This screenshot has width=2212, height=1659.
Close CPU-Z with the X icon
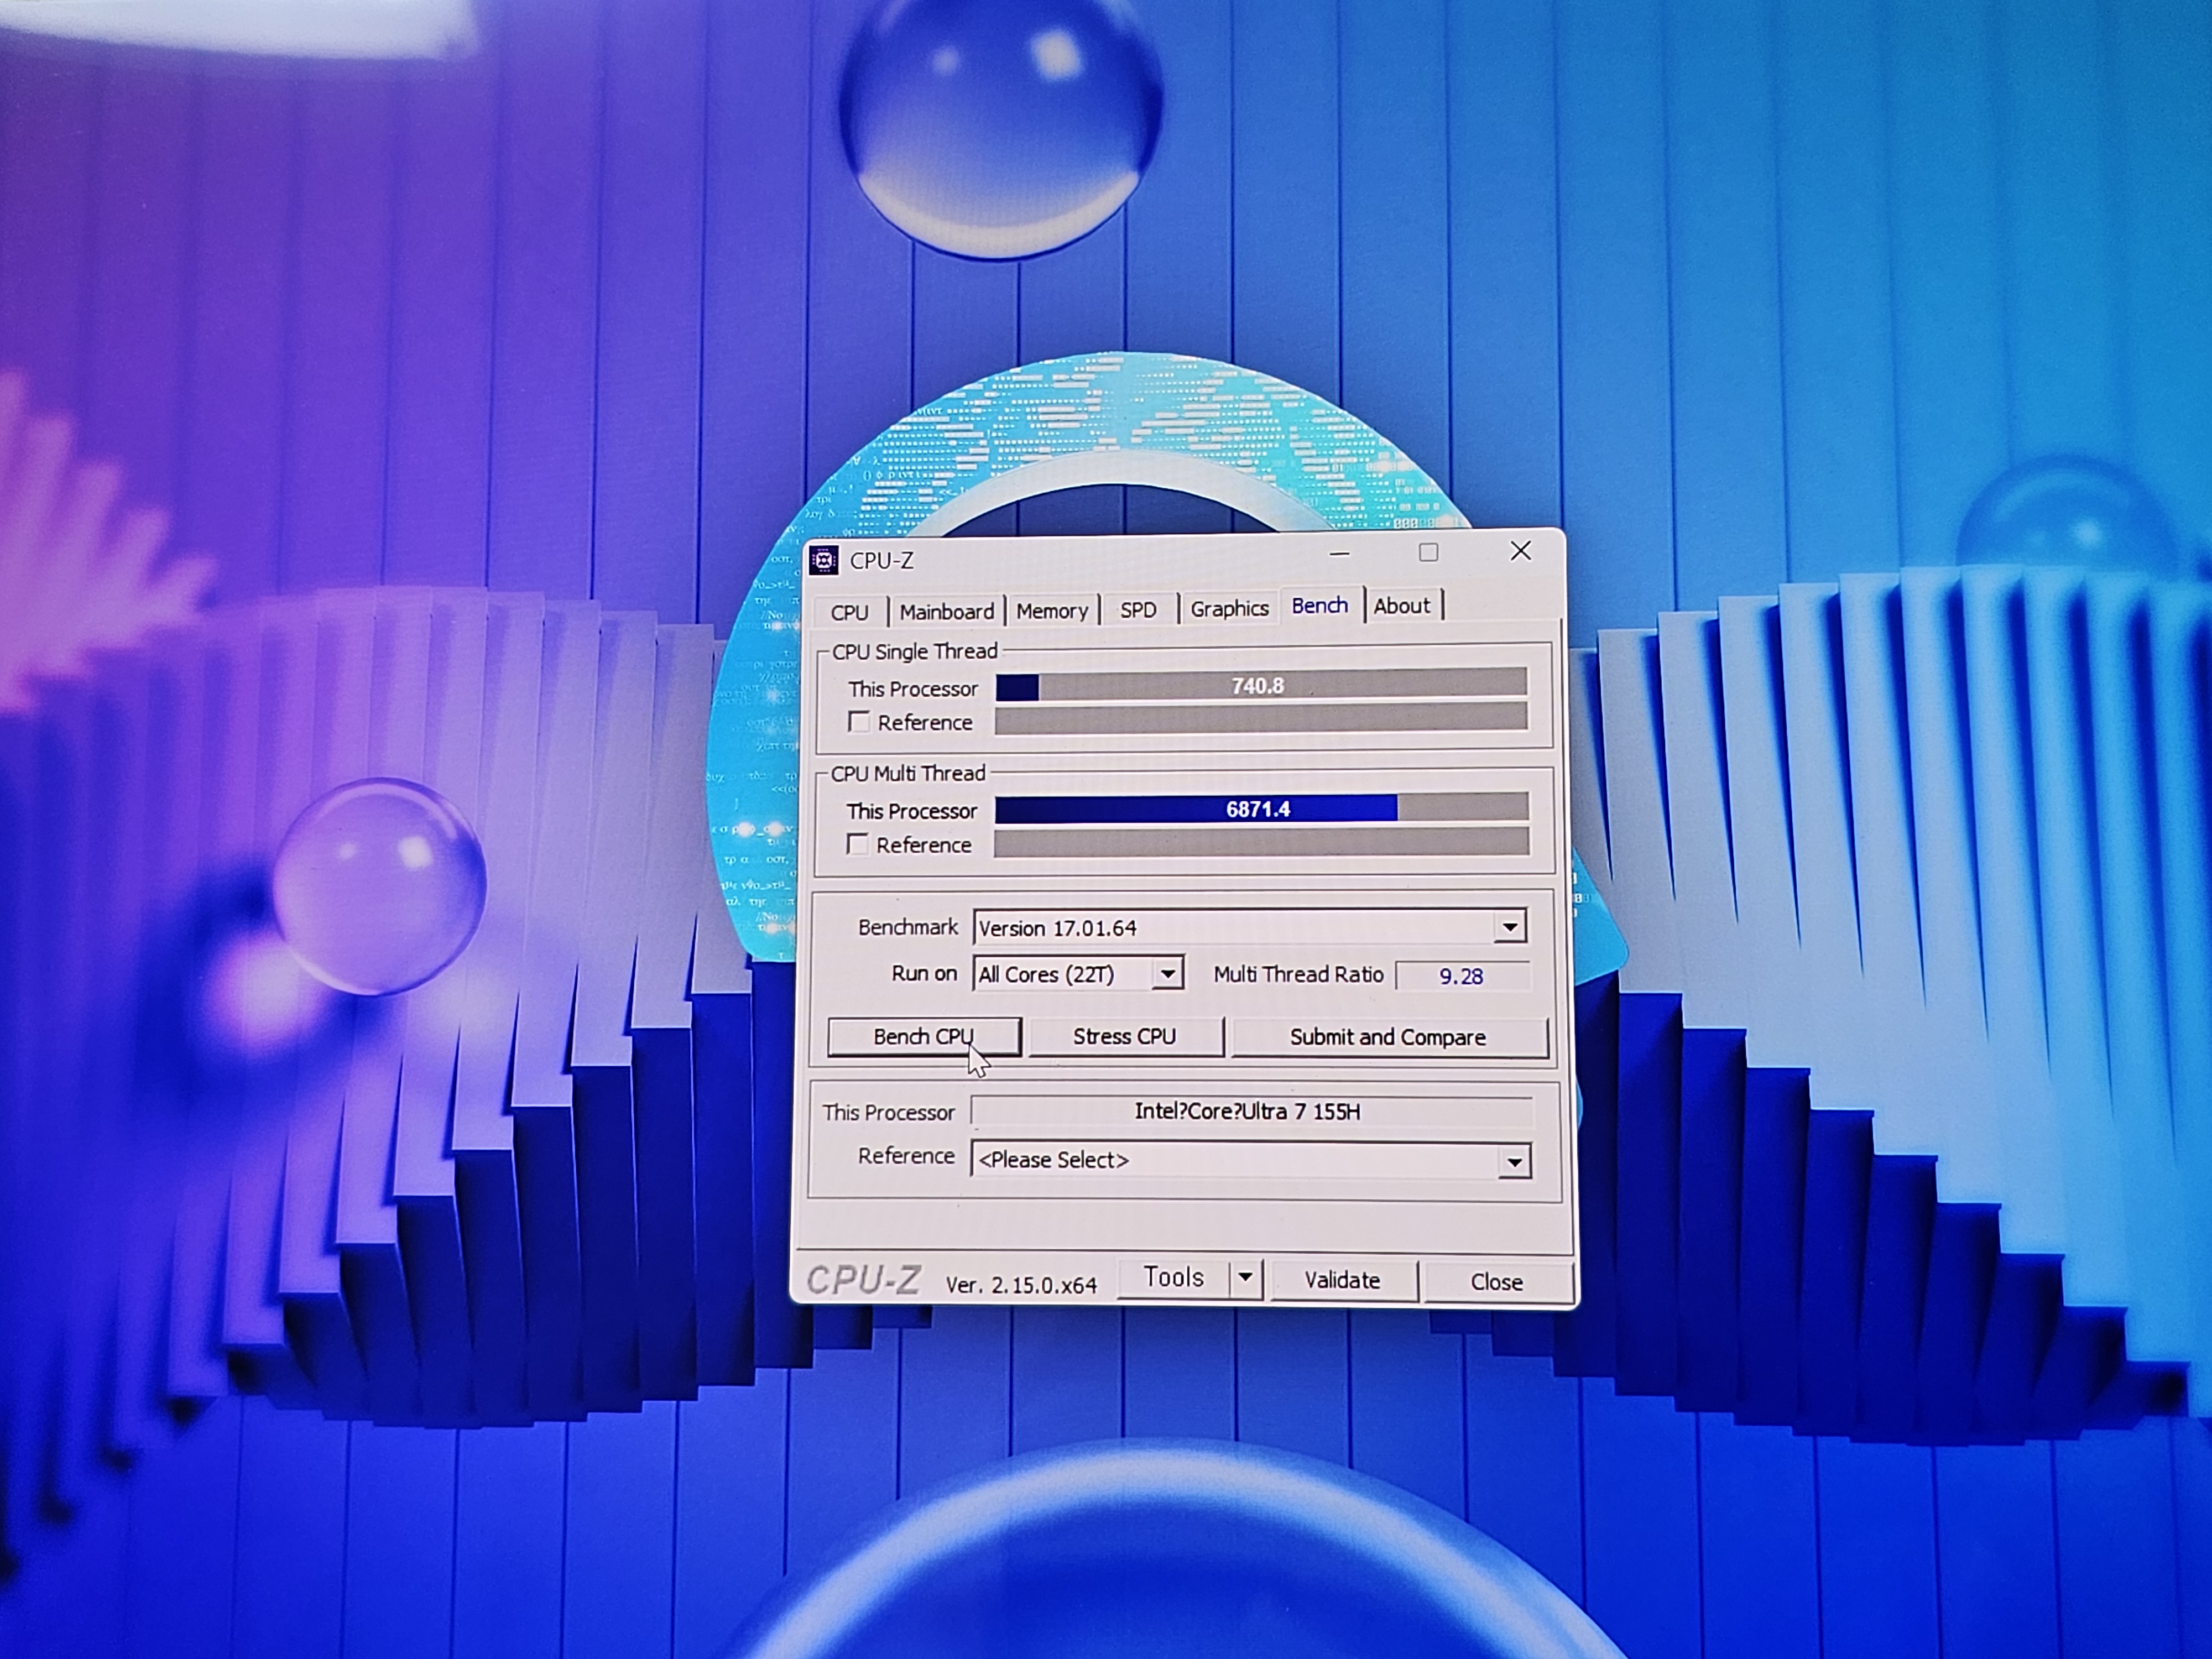click(x=1520, y=551)
